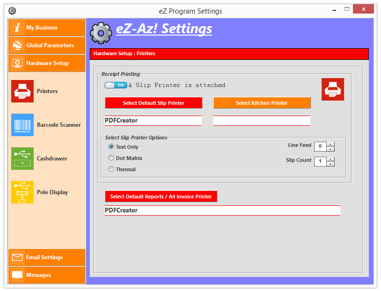This screenshot has width=381, height=291.
Task: Click Select Default Slip Printer
Action: (x=153, y=102)
